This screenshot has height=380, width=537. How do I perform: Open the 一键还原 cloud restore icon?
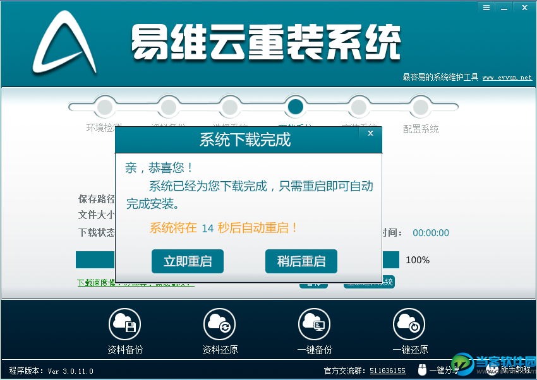409,324
